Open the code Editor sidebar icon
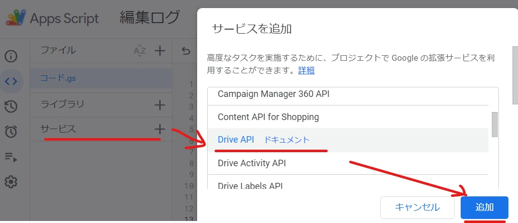This screenshot has width=518, height=223. (x=11, y=81)
